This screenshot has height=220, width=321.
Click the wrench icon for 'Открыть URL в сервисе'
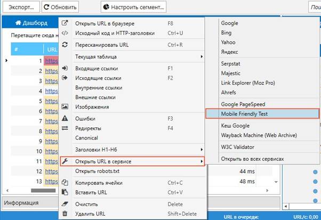65,161
